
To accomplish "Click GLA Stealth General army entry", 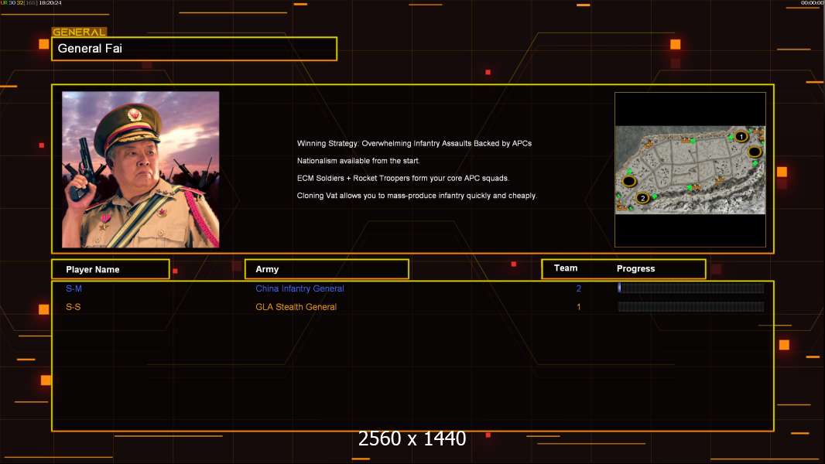I will [296, 307].
